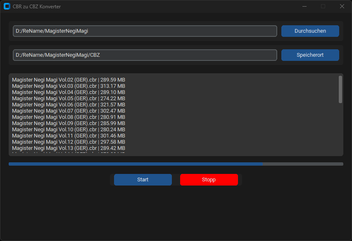
Task: Select Magister Negi Magi Vol.06 (GER).cbr entry
Action: click(69, 105)
